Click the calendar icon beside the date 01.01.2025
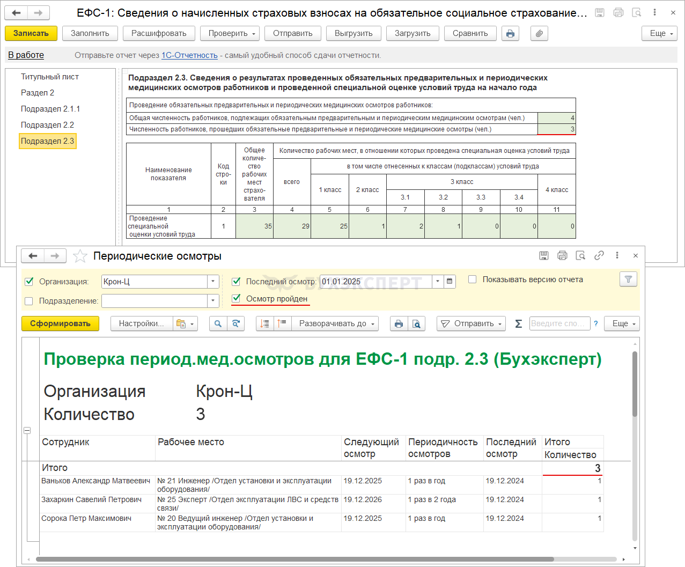Screen dimensions: 685x567 (450, 281)
